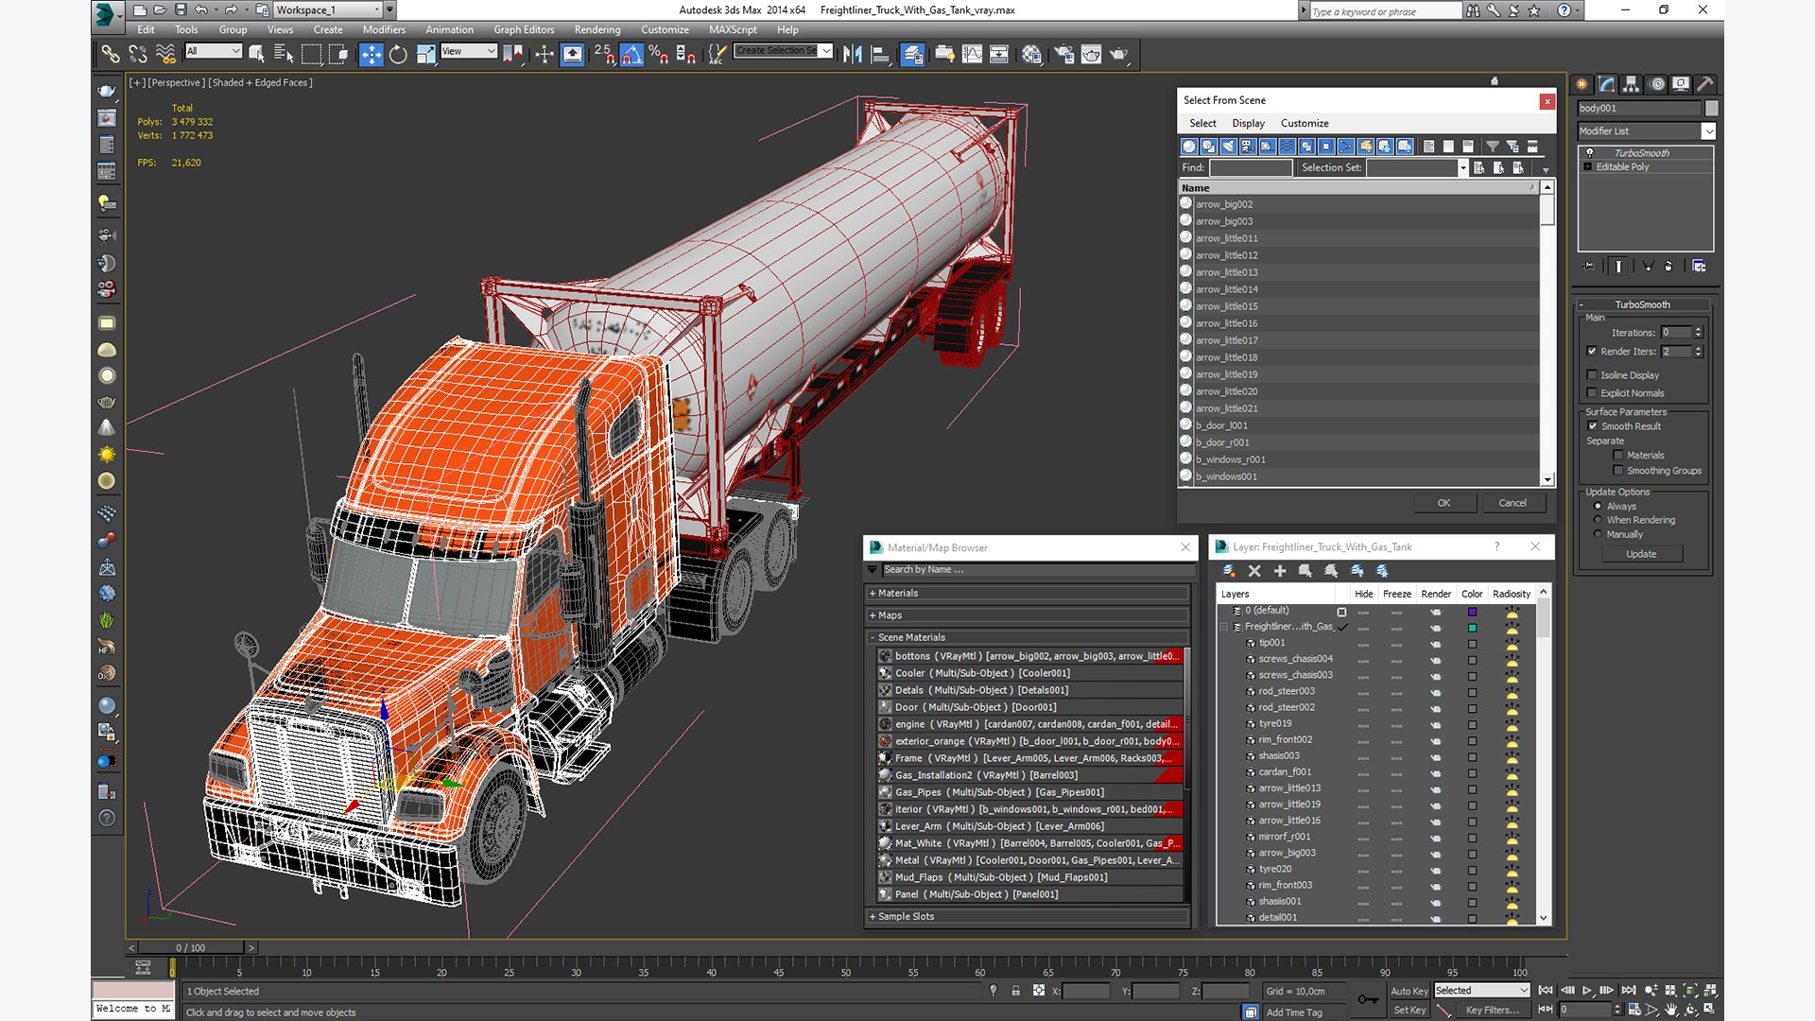Click Add Selected Objects plus icon in Layer dialog
1815x1021 pixels.
click(1280, 571)
